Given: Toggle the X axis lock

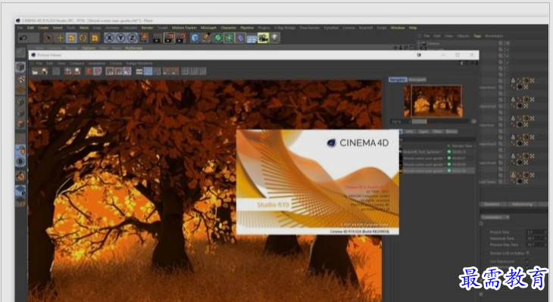Looking at the screenshot, I should 109,38.
